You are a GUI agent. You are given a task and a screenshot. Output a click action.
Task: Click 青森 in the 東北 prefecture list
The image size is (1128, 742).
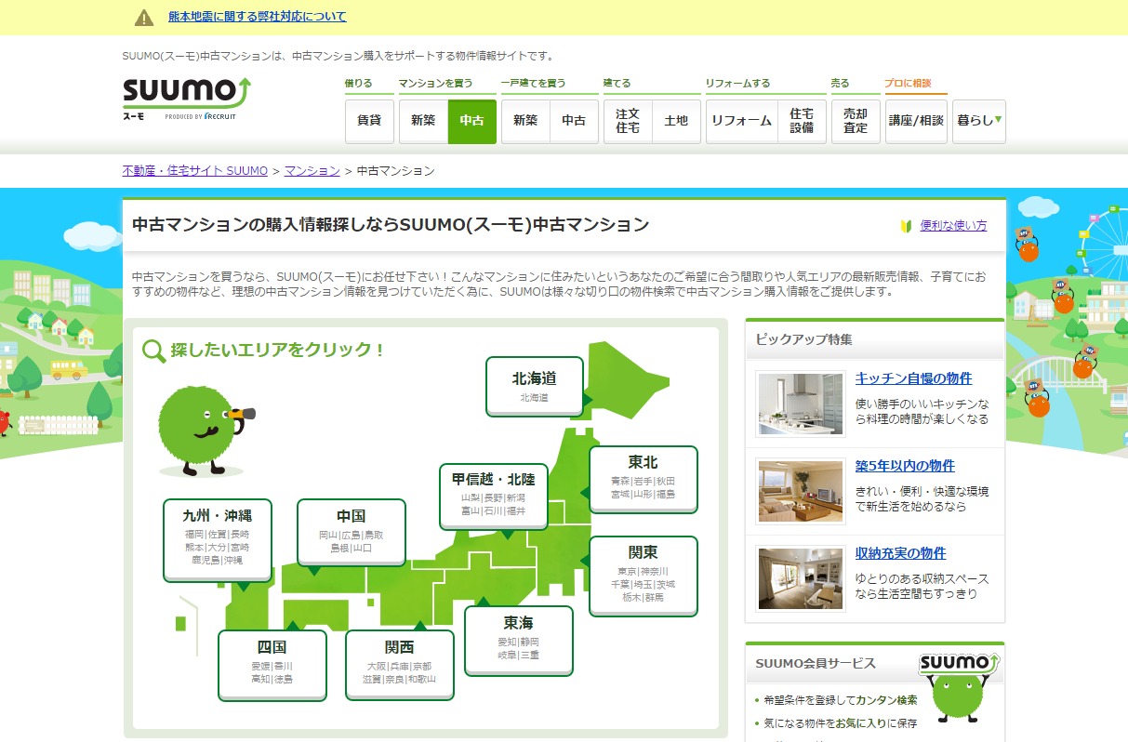tap(620, 481)
